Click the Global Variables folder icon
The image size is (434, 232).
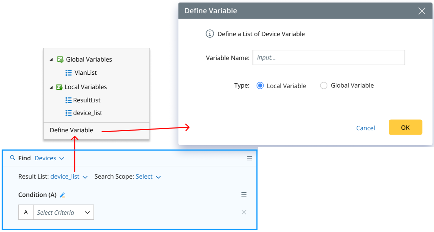pos(61,60)
